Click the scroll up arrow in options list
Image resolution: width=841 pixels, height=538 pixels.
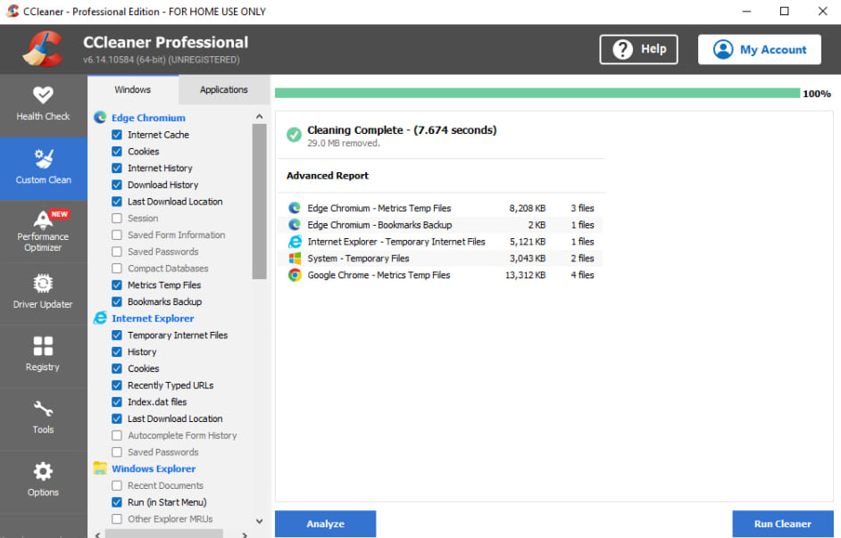260,116
